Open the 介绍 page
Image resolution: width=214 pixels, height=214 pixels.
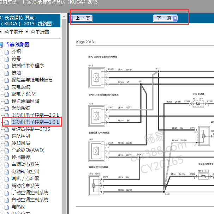16,51
